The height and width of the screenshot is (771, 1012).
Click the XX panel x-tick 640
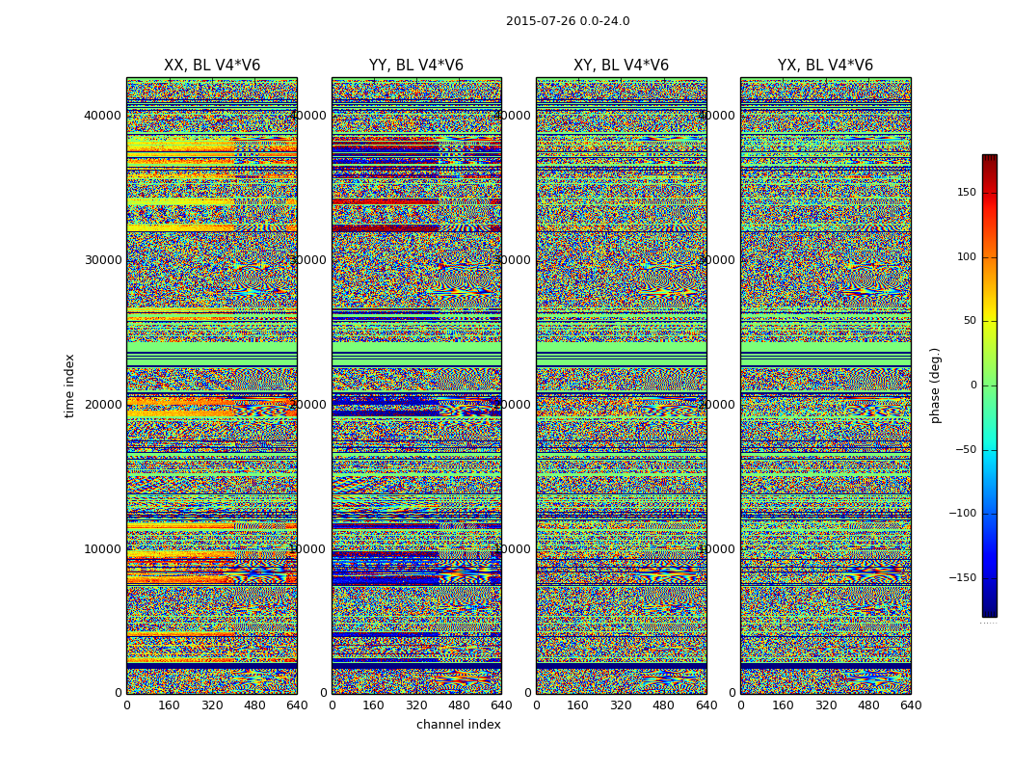tap(297, 705)
